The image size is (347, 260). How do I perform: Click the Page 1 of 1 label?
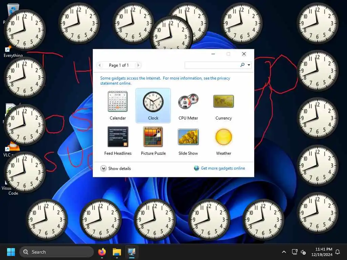(x=119, y=65)
